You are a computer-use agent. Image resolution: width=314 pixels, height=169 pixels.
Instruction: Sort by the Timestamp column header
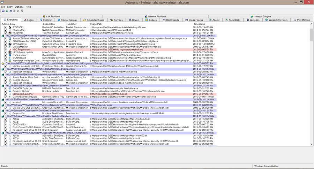click(x=204, y=24)
